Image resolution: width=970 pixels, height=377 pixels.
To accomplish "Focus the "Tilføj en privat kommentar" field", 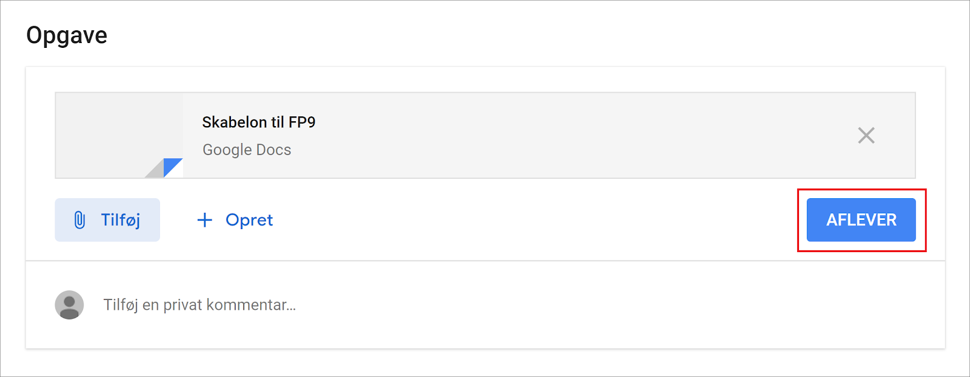I will tap(199, 305).
